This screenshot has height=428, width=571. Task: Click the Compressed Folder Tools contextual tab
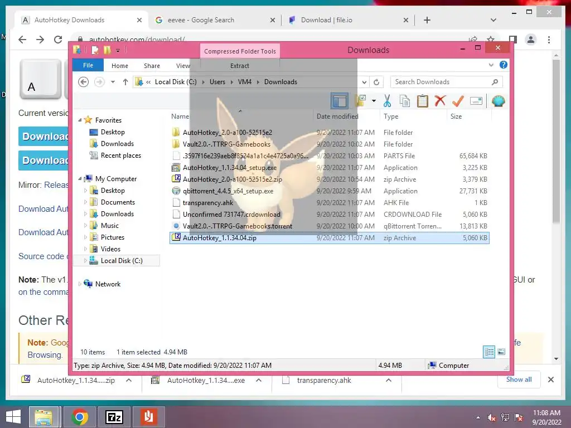pyautogui.click(x=240, y=51)
